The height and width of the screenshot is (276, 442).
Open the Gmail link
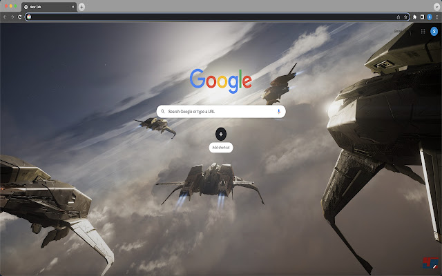[398, 31]
